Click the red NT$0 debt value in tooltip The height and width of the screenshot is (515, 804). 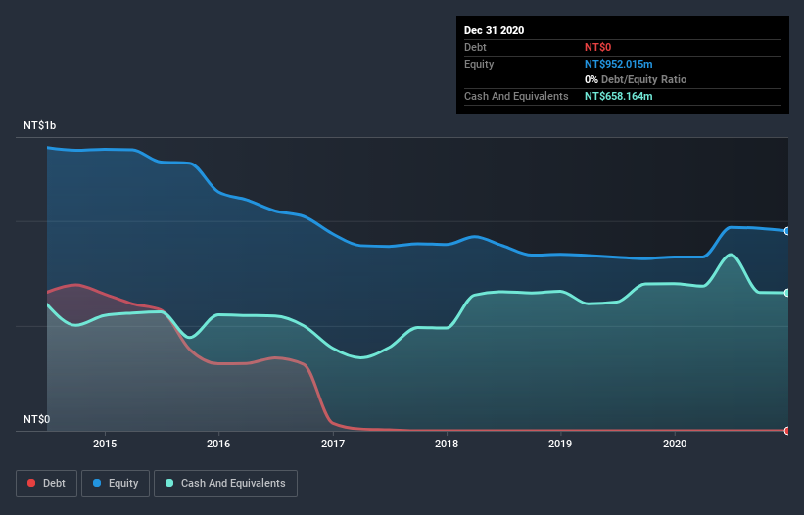click(598, 47)
